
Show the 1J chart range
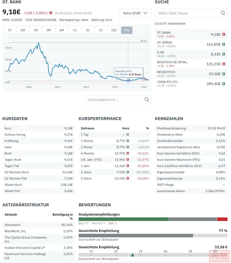[x=75, y=30]
